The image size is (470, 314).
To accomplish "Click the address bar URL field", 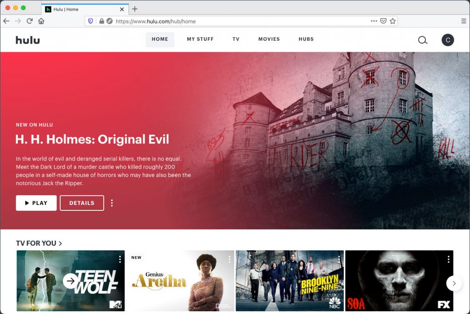I will 241,21.
